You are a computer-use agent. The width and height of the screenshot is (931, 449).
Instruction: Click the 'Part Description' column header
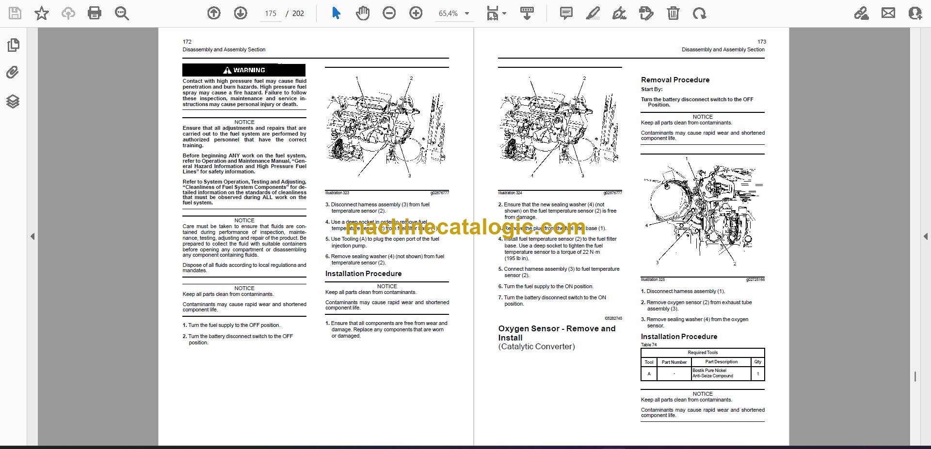(721, 362)
